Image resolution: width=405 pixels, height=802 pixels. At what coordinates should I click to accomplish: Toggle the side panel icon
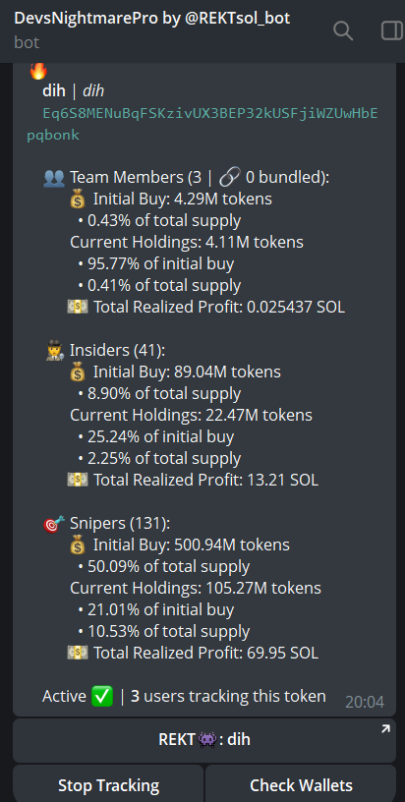[392, 30]
